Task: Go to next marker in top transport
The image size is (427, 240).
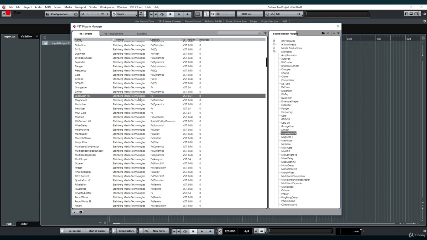Action: tap(156, 14)
